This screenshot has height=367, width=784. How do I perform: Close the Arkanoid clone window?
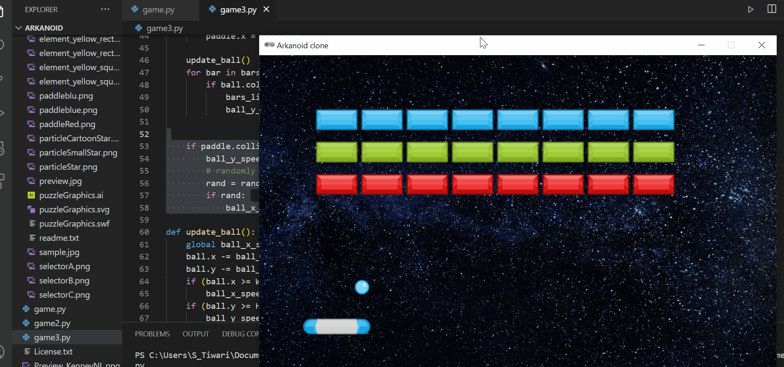[762, 45]
